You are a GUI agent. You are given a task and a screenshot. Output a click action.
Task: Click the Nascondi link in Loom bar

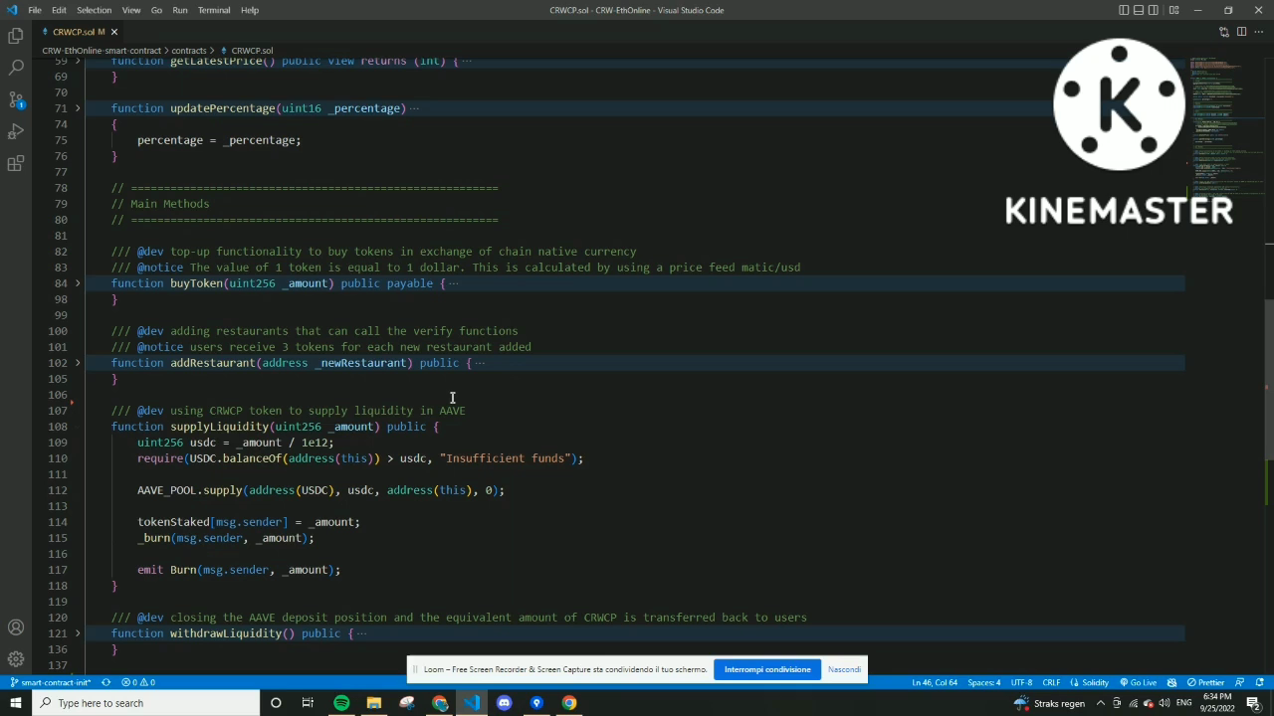point(844,669)
